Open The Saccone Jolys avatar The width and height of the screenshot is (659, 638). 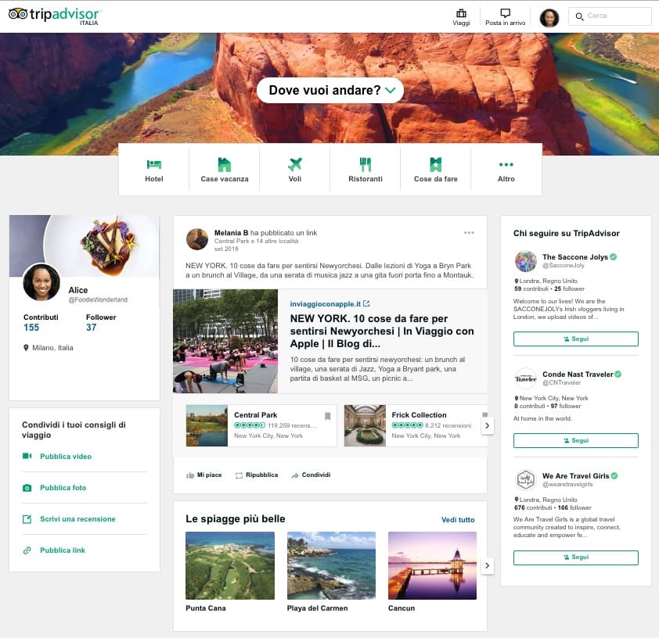click(x=525, y=261)
